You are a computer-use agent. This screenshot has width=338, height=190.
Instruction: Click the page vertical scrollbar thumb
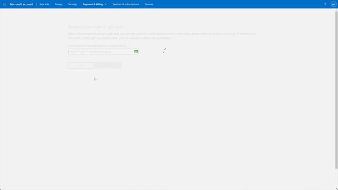[336, 90]
